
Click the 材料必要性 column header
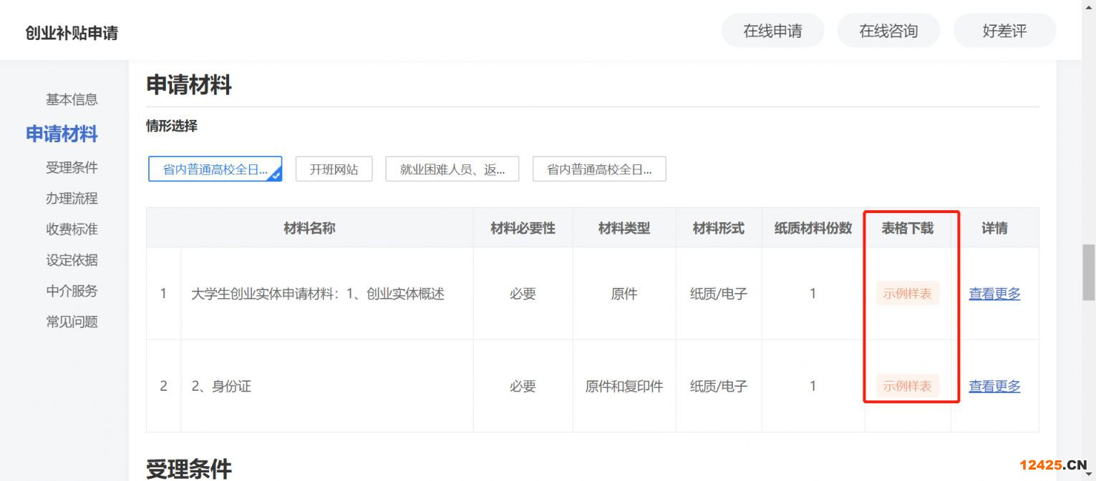pyautogui.click(x=523, y=228)
